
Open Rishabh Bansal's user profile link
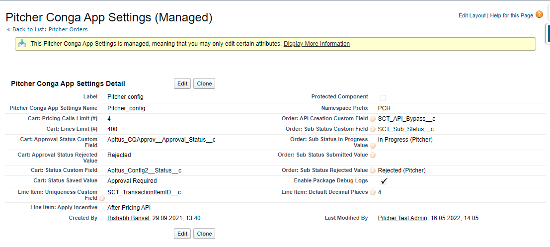pos(128,218)
